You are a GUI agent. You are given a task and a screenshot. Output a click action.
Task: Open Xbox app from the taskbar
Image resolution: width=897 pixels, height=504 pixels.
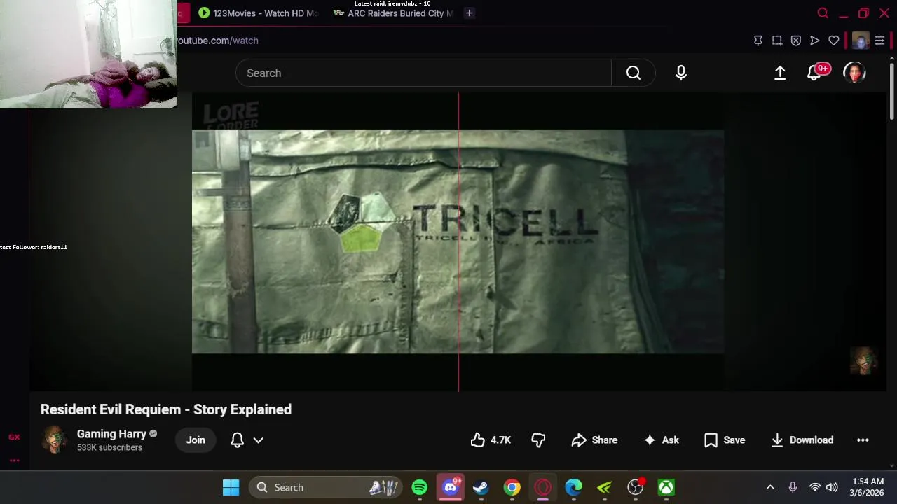666,487
